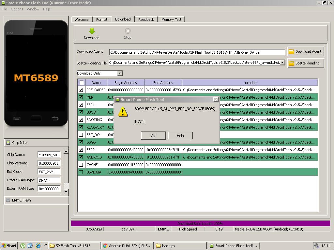Switch to the Android DUAL SIM Chrome window
The height and width of the screenshot is (250, 334).
(x=128, y=246)
